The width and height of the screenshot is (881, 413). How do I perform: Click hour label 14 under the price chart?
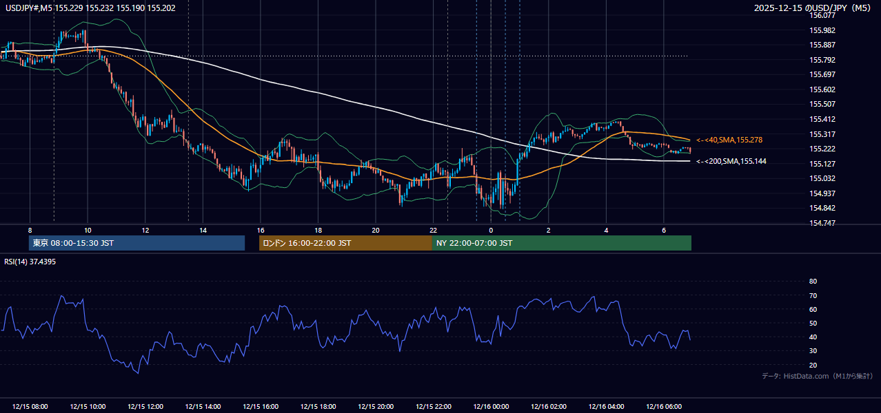click(x=203, y=230)
